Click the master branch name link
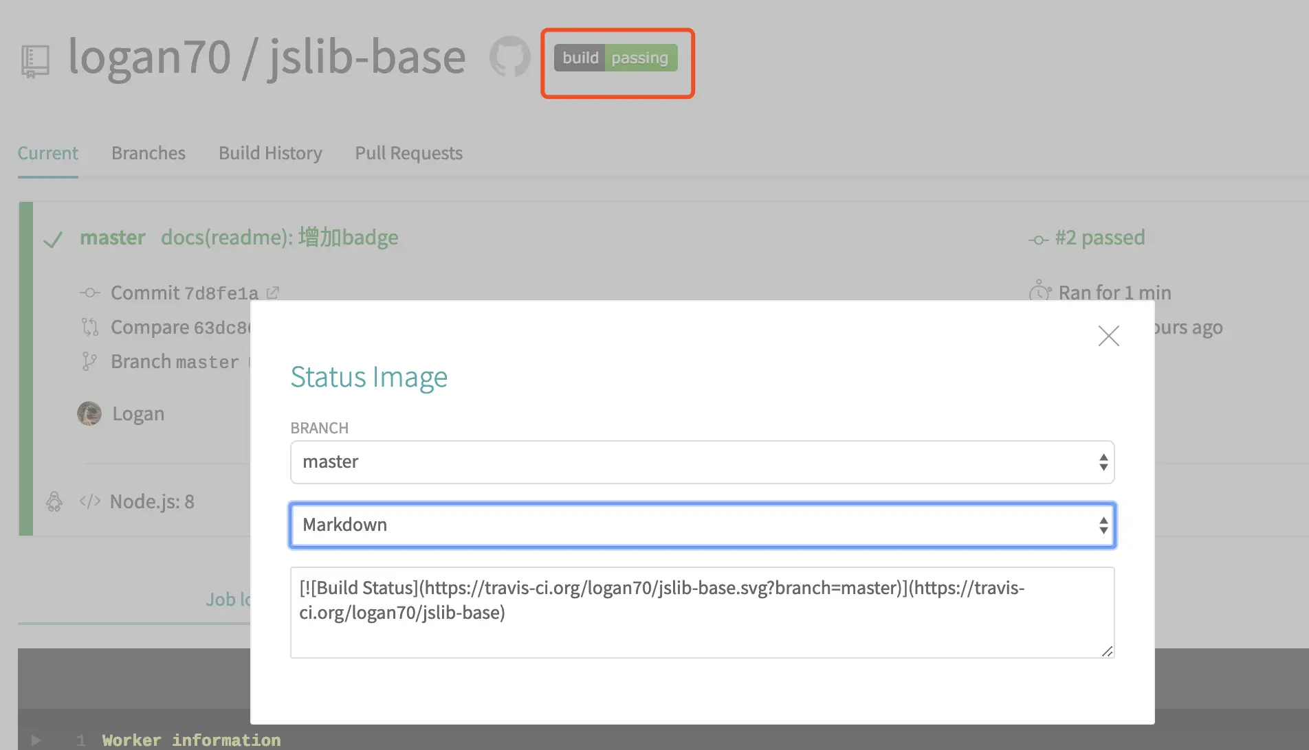 point(113,238)
